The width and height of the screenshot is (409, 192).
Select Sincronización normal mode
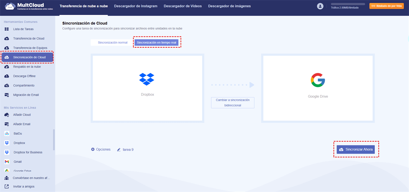coord(112,43)
